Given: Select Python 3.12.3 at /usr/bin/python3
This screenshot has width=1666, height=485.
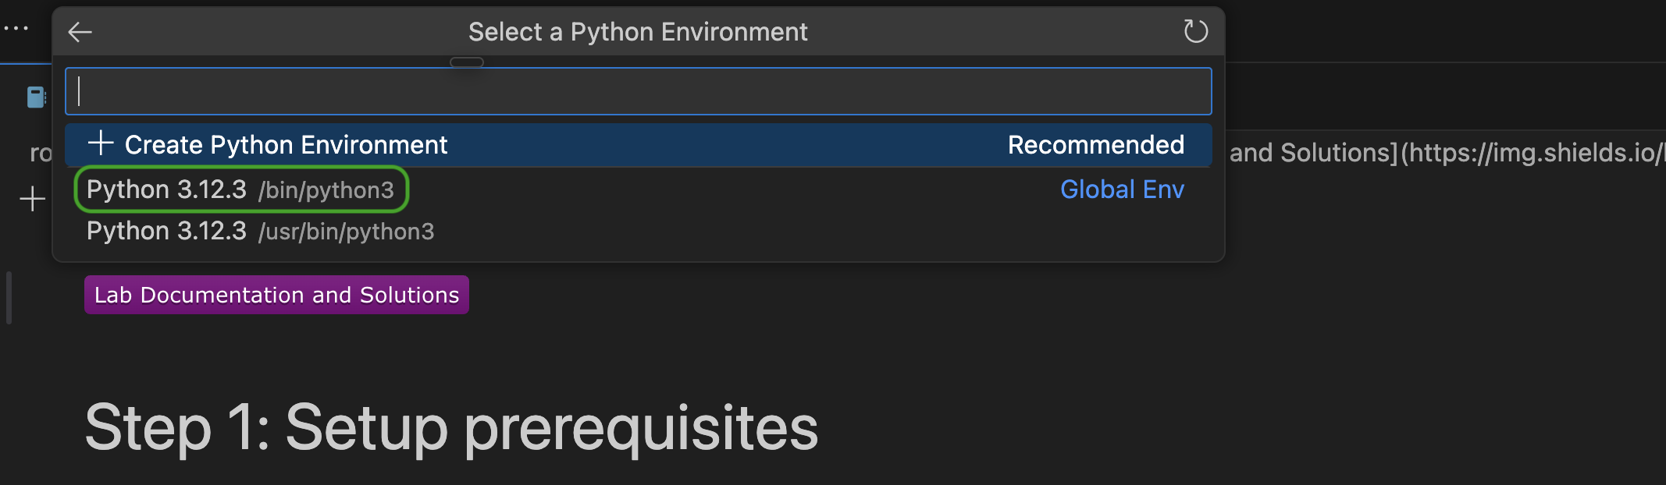Looking at the screenshot, I should tap(166, 232).
